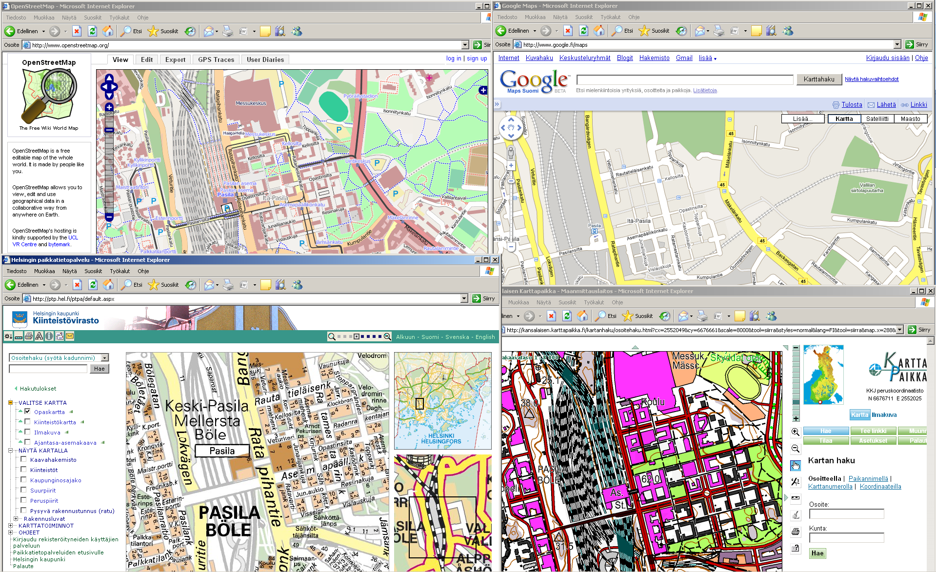The image size is (936, 572).
Task: Click Karttapaikka printer icon
Action: (x=796, y=532)
